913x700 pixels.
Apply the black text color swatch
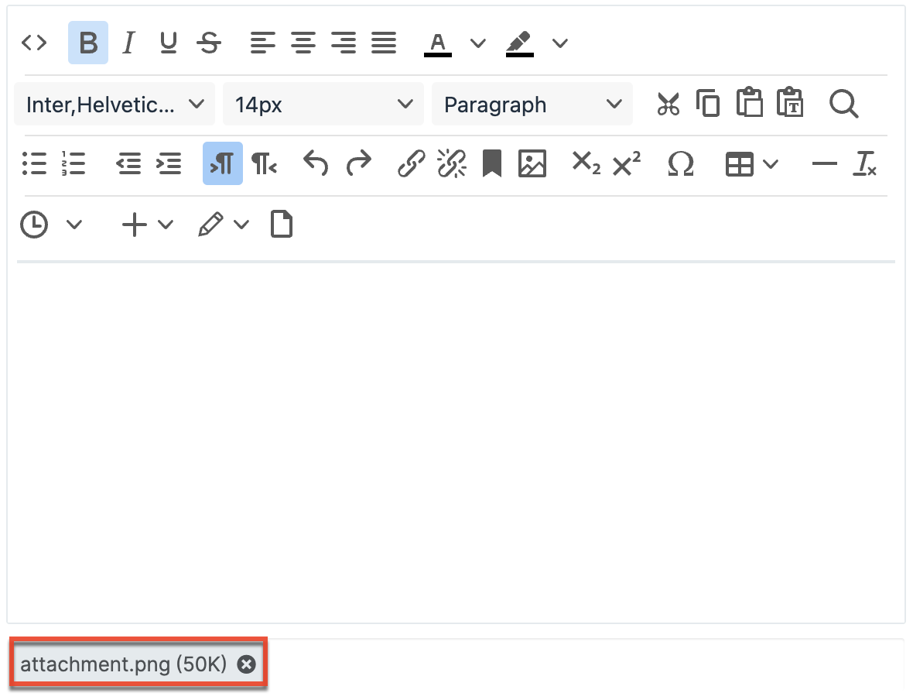coord(438,43)
